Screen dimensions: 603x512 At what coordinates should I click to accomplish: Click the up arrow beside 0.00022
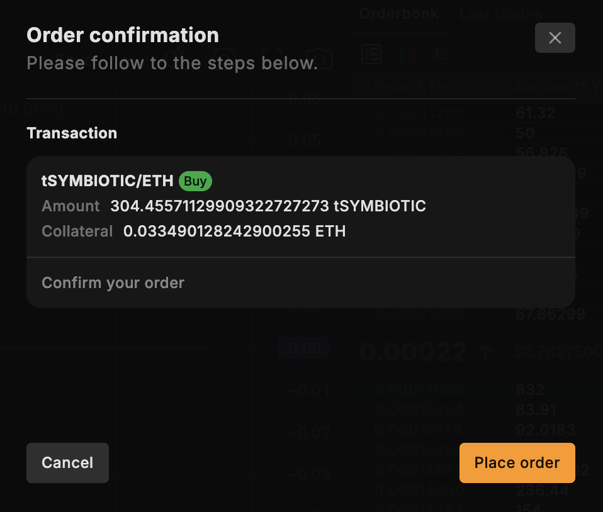click(485, 352)
